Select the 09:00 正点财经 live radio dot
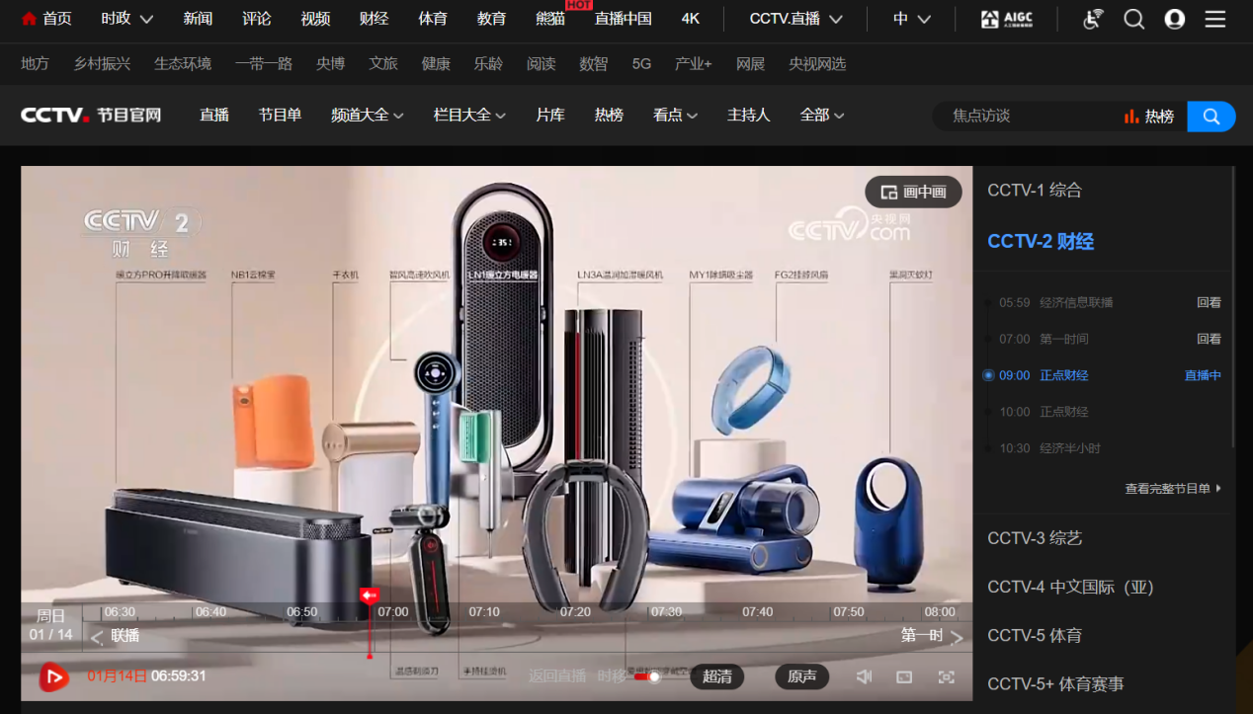The width and height of the screenshot is (1253, 714). (988, 375)
